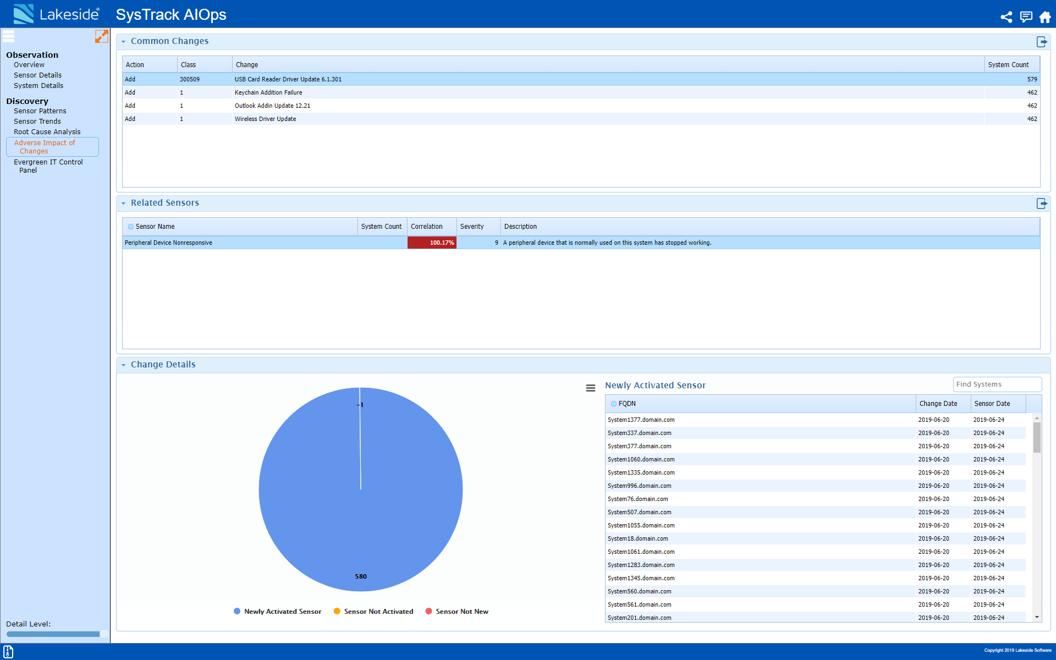Open the feedback comment icon in the header
Viewport: 1056px width, 660px height.
click(x=1026, y=17)
